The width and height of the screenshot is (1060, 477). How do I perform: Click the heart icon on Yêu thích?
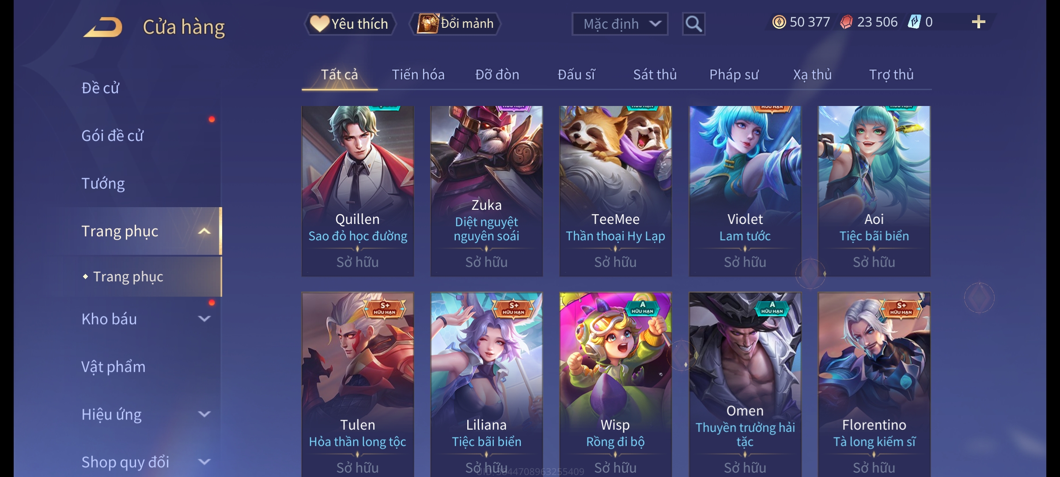click(319, 23)
